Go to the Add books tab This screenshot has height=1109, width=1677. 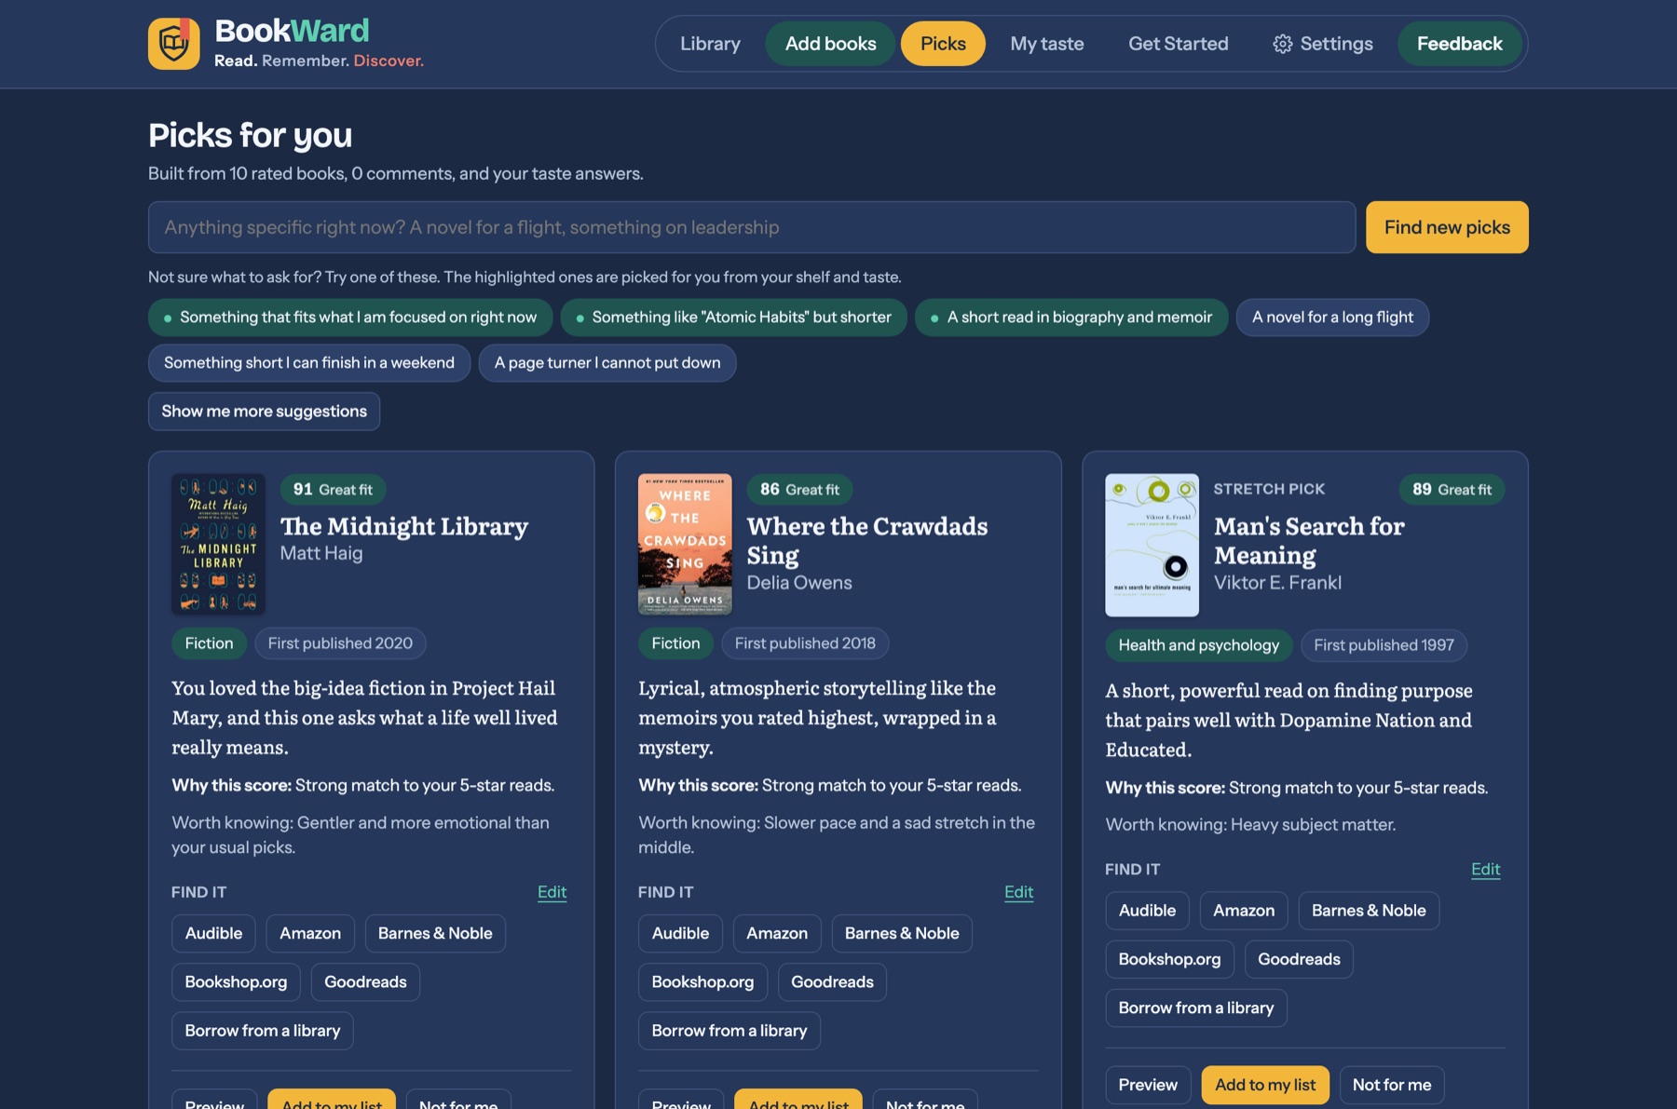[830, 44]
